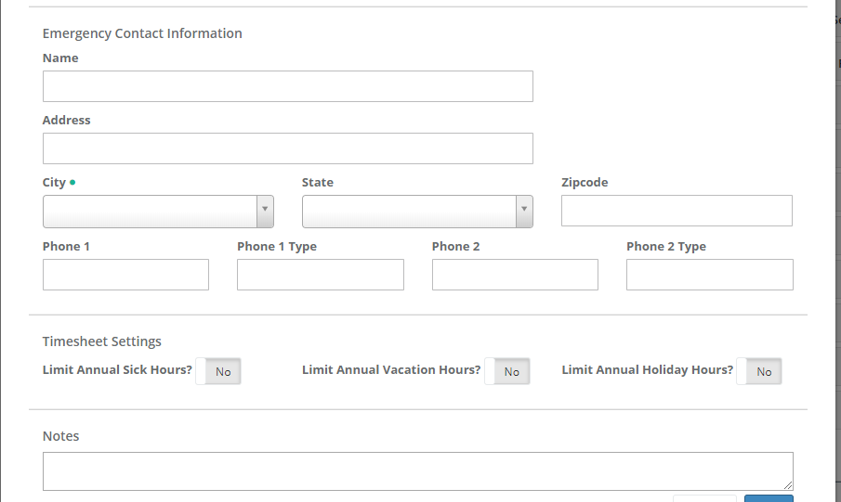
Task: Open the State selection box
Action: point(409,211)
